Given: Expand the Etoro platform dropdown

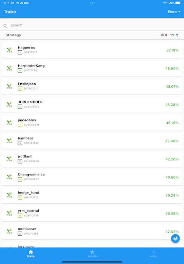Looking at the screenshot, I should [174, 12].
